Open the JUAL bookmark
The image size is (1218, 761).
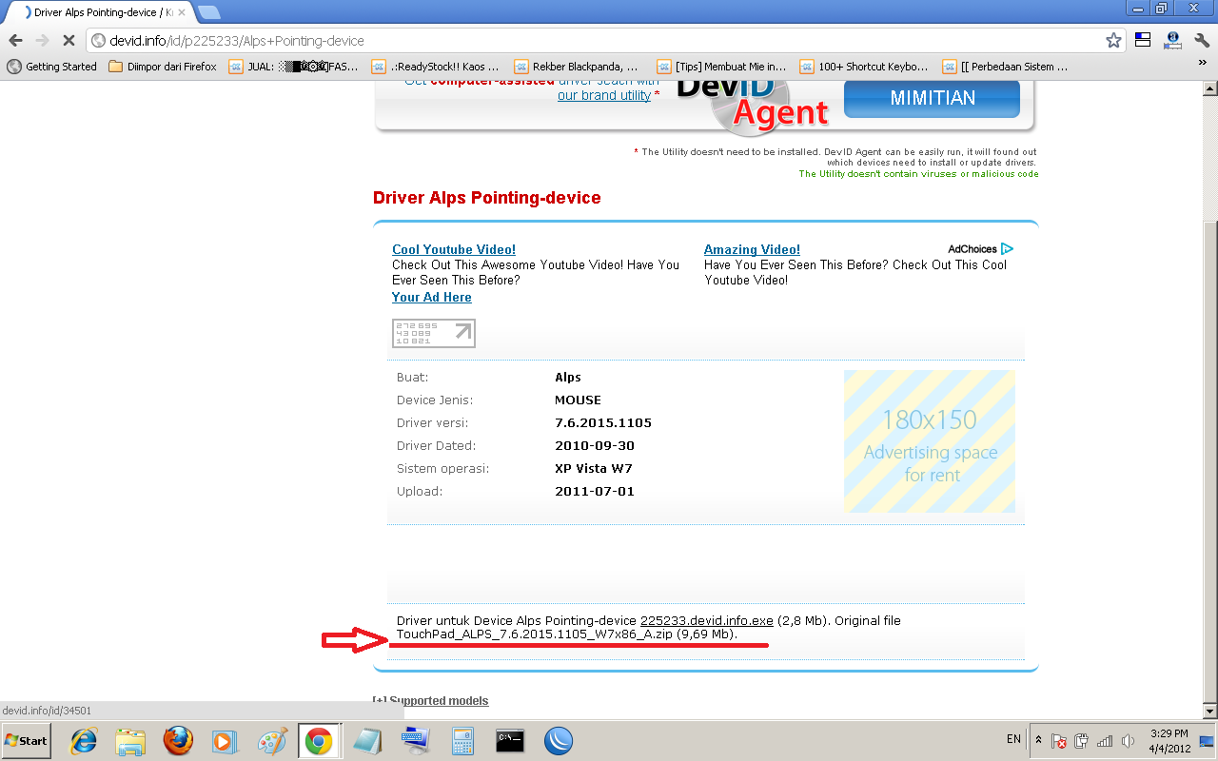[x=294, y=67]
